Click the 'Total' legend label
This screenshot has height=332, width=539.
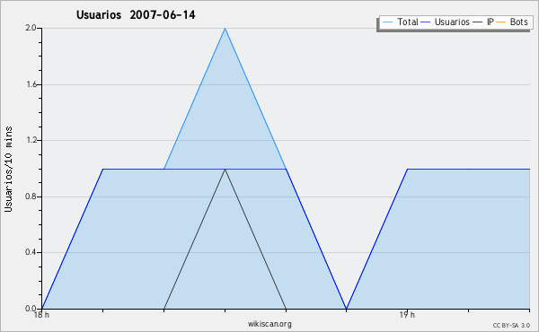[408, 22]
